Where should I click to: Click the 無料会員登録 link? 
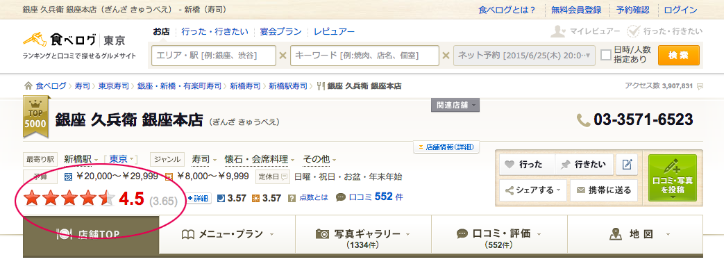576,10
